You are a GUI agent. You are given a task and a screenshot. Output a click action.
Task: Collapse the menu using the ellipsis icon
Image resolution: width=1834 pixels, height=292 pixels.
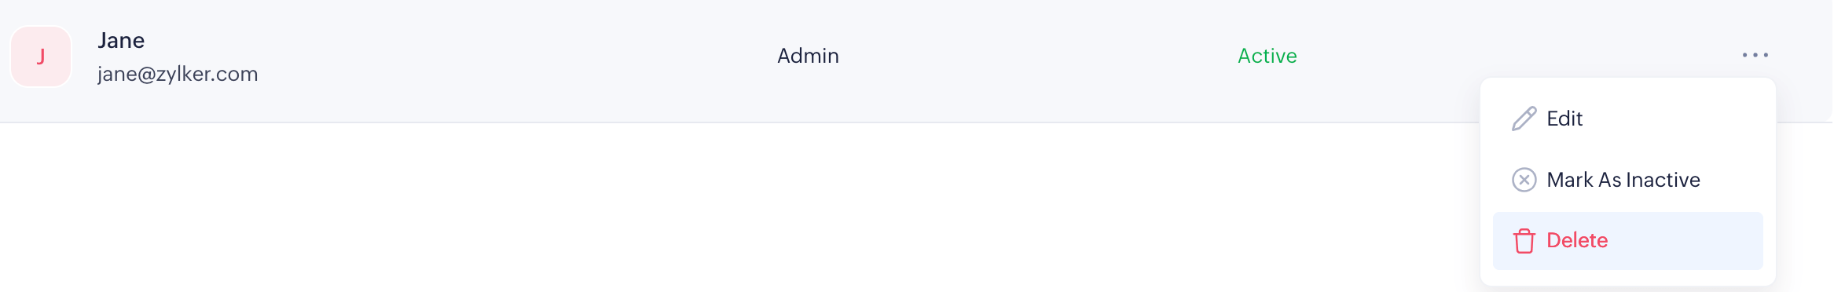coord(1755,55)
